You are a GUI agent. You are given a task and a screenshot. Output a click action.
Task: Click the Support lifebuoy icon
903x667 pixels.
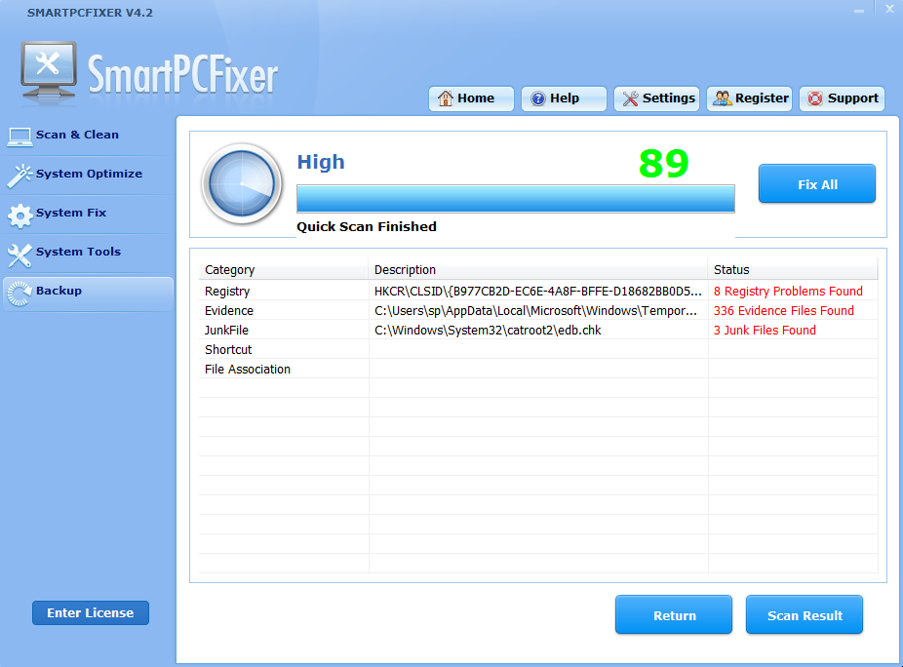click(815, 98)
